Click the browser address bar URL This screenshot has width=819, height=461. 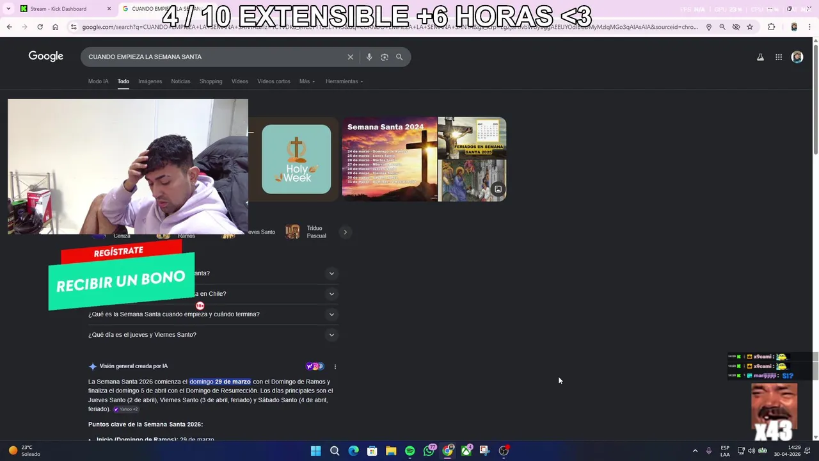coord(390,27)
